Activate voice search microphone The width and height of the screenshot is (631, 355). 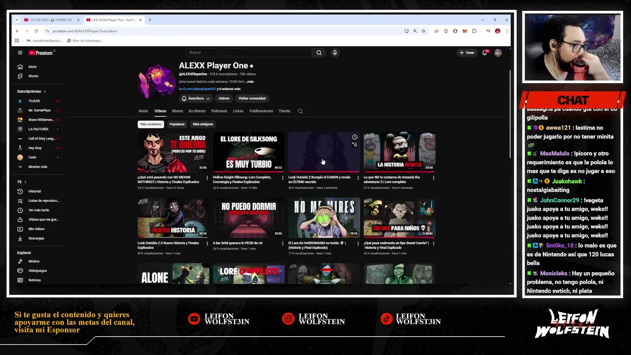point(335,53)
